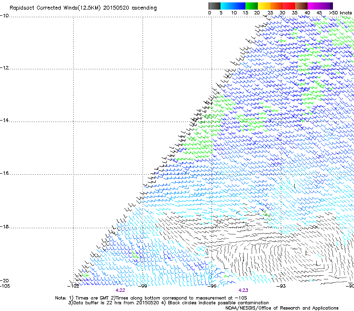The width and height of the screenshot is (354, 311).
Task: Click the orange 25-30 knots legend color
Action: [x=277, y=6]
